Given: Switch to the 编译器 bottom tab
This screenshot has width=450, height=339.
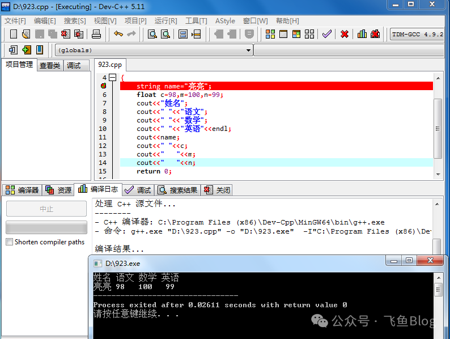Looking at the screenshot, I should [x=22, y=190].
